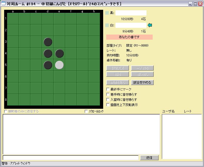This screenshot has height=167, width=204.
Task: Click the black disc at column e, row 4
Action: tap(59, 54)
